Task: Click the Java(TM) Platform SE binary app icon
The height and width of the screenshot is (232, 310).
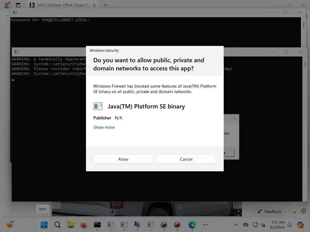Action: (x=98, y=106)
